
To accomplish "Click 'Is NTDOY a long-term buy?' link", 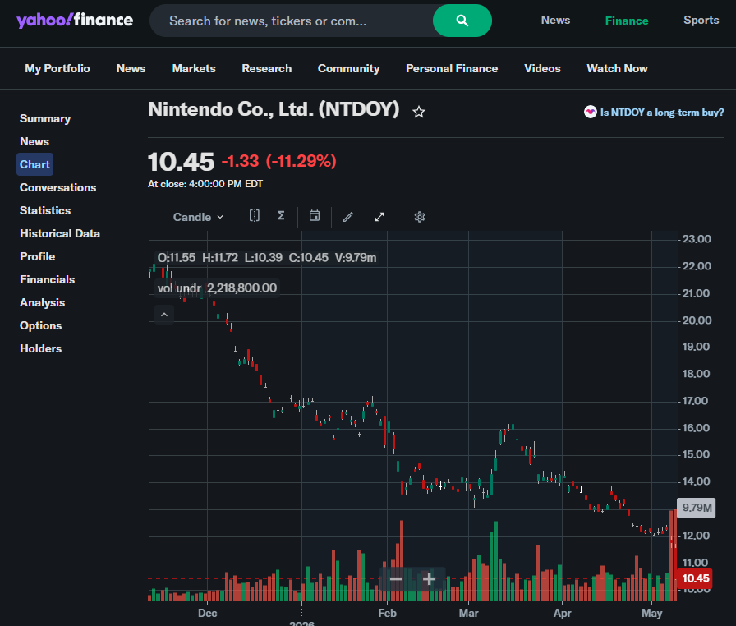I will [662, 113].
